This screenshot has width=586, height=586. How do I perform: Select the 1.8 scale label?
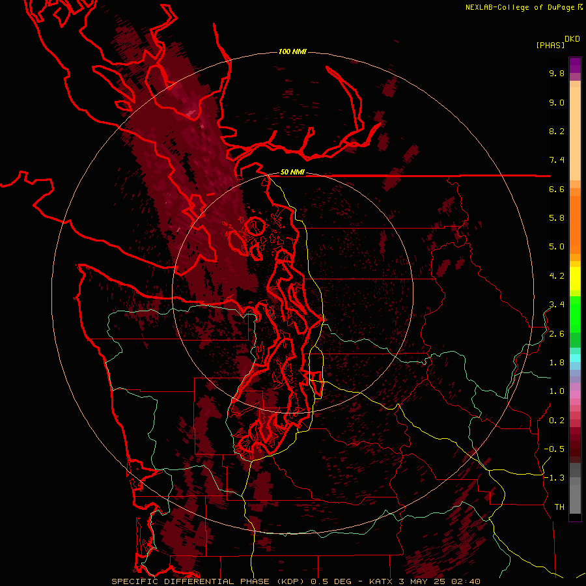click(x=557, y=363)
